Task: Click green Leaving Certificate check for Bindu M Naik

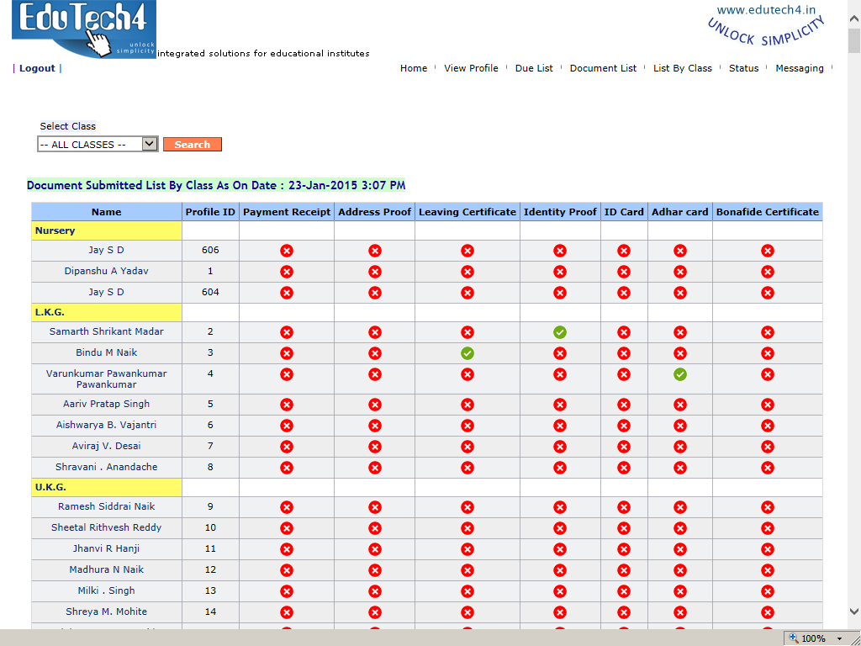Action: [467, 353]
